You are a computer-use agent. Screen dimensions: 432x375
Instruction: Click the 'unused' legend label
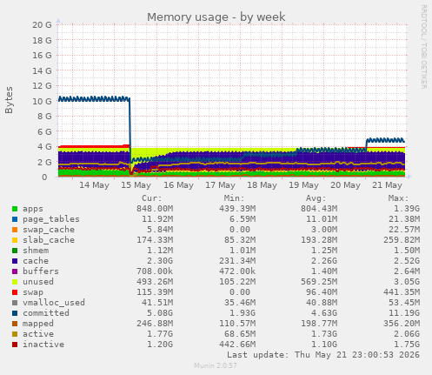(x=38, y=282)
